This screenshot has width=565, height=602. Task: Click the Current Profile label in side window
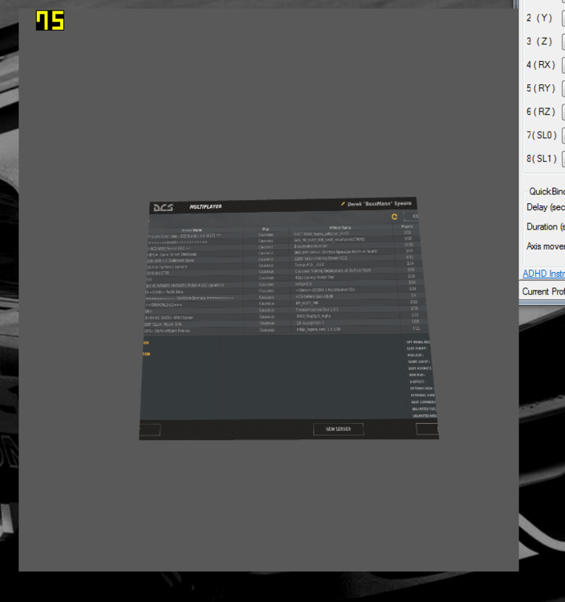543,292
